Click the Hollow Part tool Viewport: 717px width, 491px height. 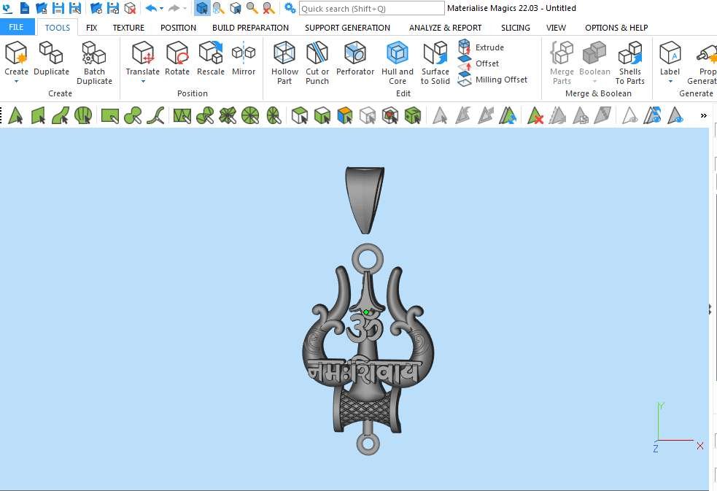click(284, 63)
